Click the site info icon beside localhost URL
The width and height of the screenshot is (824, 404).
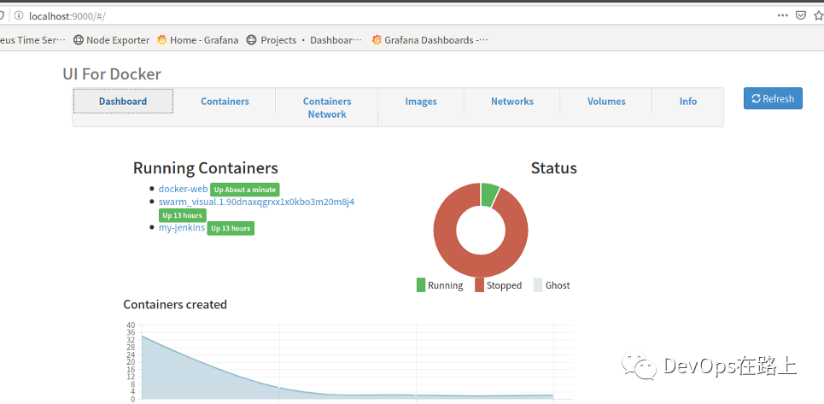(x=19, y=15)
